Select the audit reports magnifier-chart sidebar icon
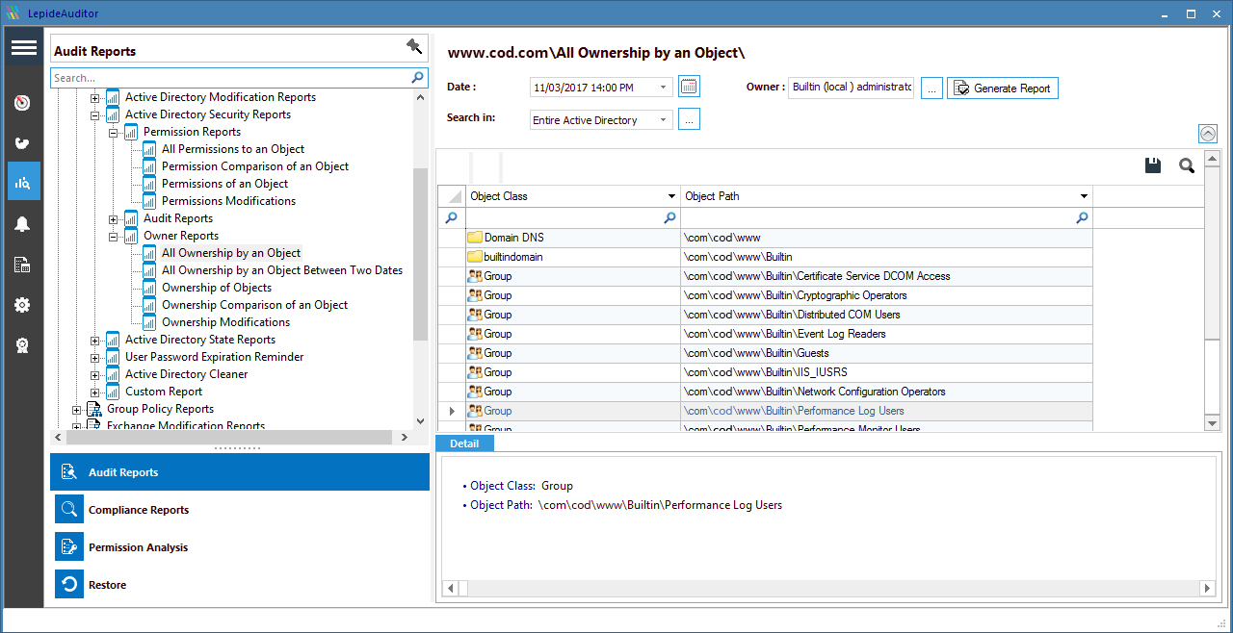 click(x=23, y=182)
